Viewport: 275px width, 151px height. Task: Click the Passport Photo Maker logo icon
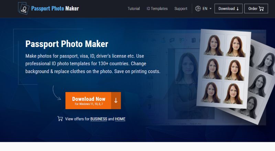tap(23, 8)
